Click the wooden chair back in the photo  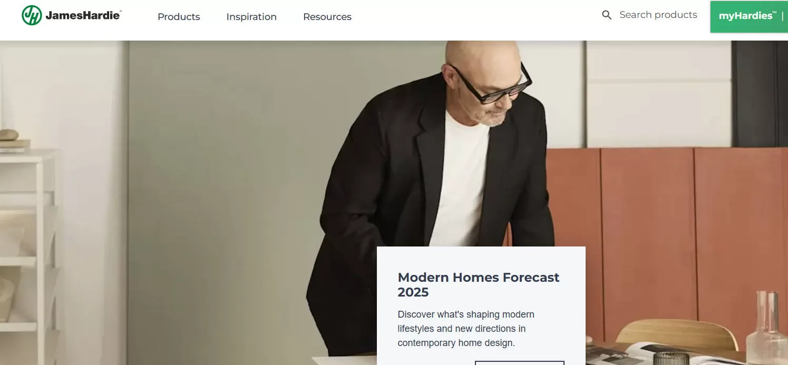coord(677,334)
